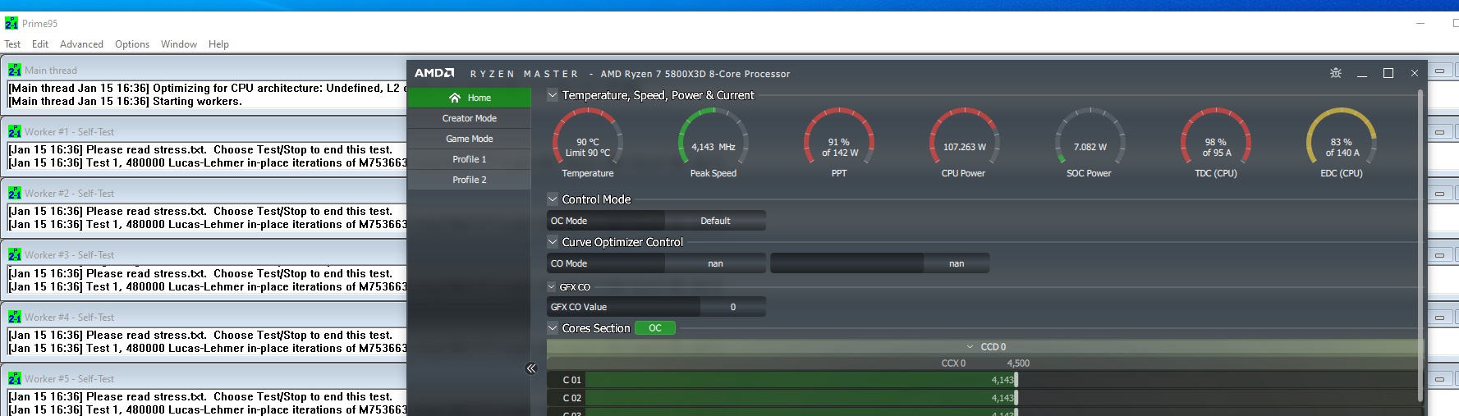
Task: Collapse the Cores Section
Action: click(553, 327)
